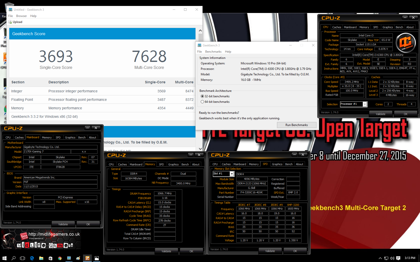This screenshot has width=420, height=262.
Task: Click the Integer row in results table
Action: point(102,91)
